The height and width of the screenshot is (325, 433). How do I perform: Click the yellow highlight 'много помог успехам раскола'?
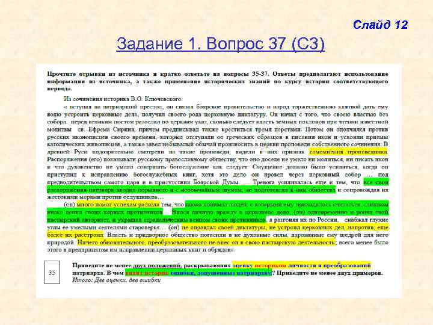118,205
